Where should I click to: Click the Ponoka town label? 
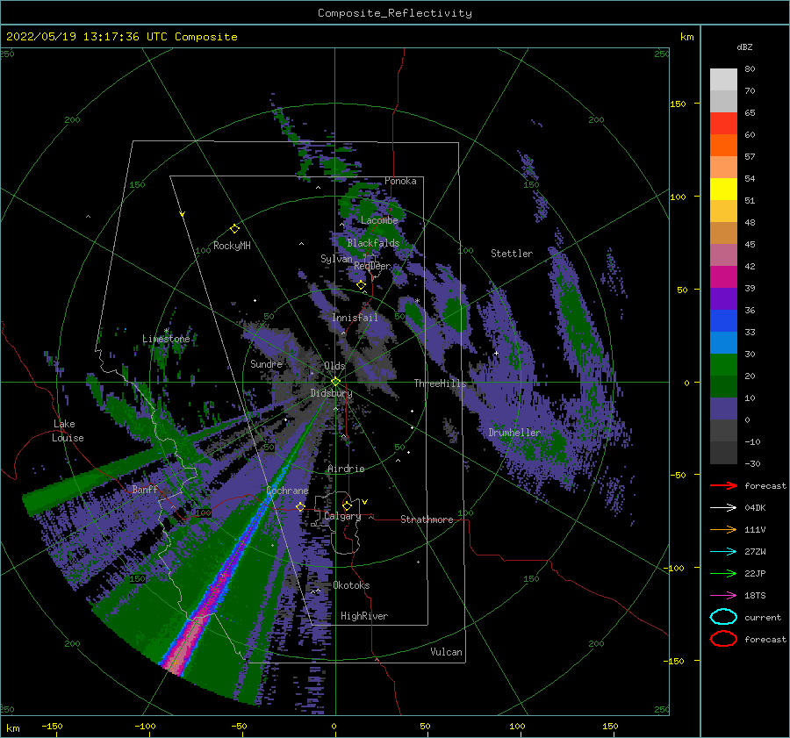(x=400, y=181)
